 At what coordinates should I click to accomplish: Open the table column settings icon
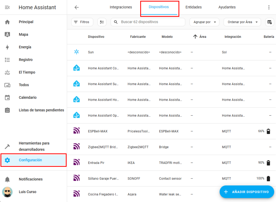[x=269, y=22]
